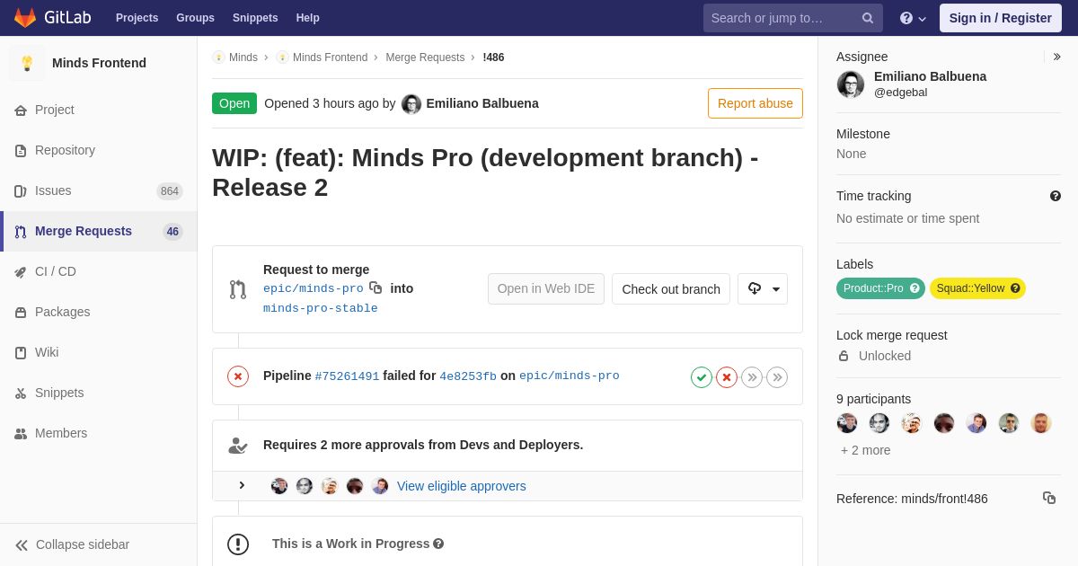Copy source branch name epic/minds-pro
The image size is (1078, 566).
click(x=376, y=288)
